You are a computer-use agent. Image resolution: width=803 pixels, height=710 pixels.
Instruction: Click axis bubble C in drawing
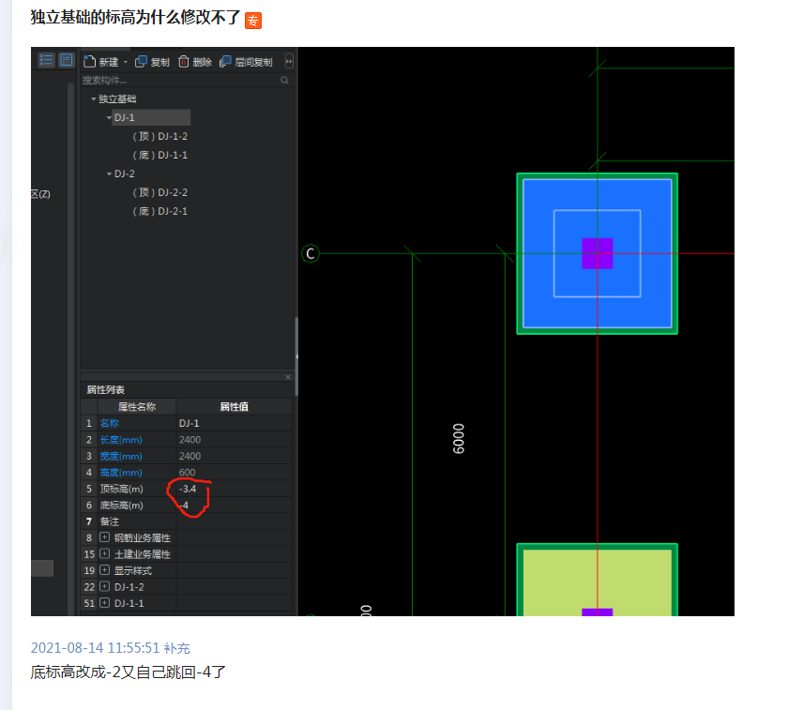[310, 253]
